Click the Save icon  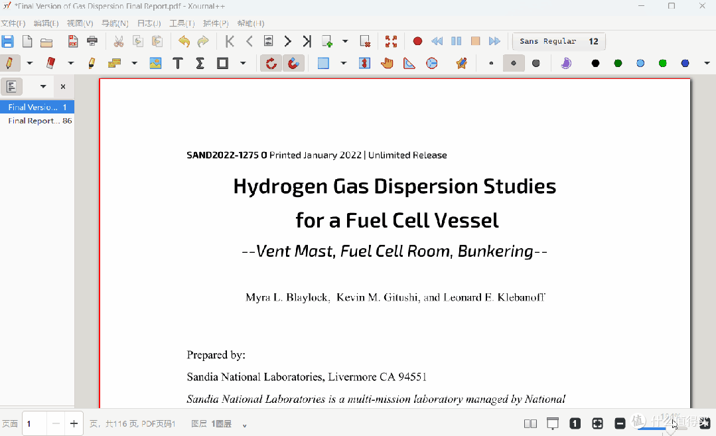click(x=8, y=42)
